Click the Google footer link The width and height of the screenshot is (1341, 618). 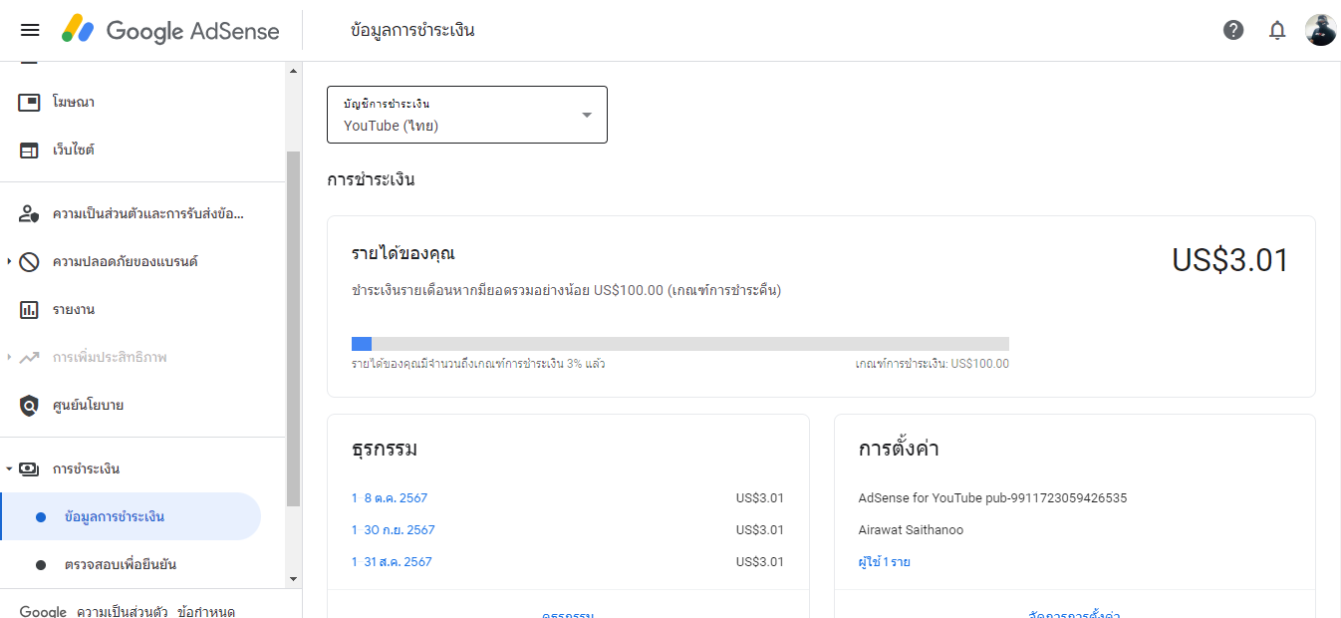click(43, 611)
